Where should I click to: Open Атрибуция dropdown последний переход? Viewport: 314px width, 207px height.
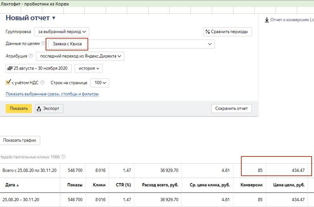pos(80,56)
